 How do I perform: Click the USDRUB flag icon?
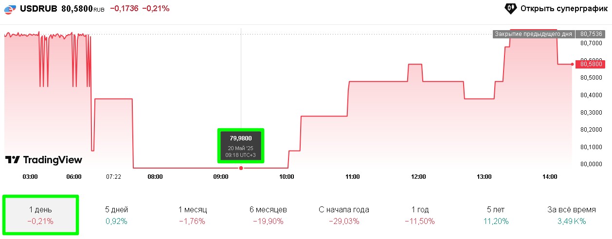pos(9,8)
